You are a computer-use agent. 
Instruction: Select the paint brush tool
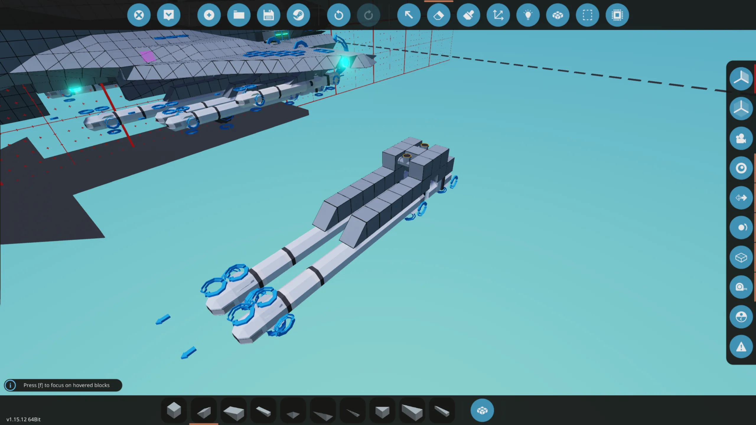point(468,15)
